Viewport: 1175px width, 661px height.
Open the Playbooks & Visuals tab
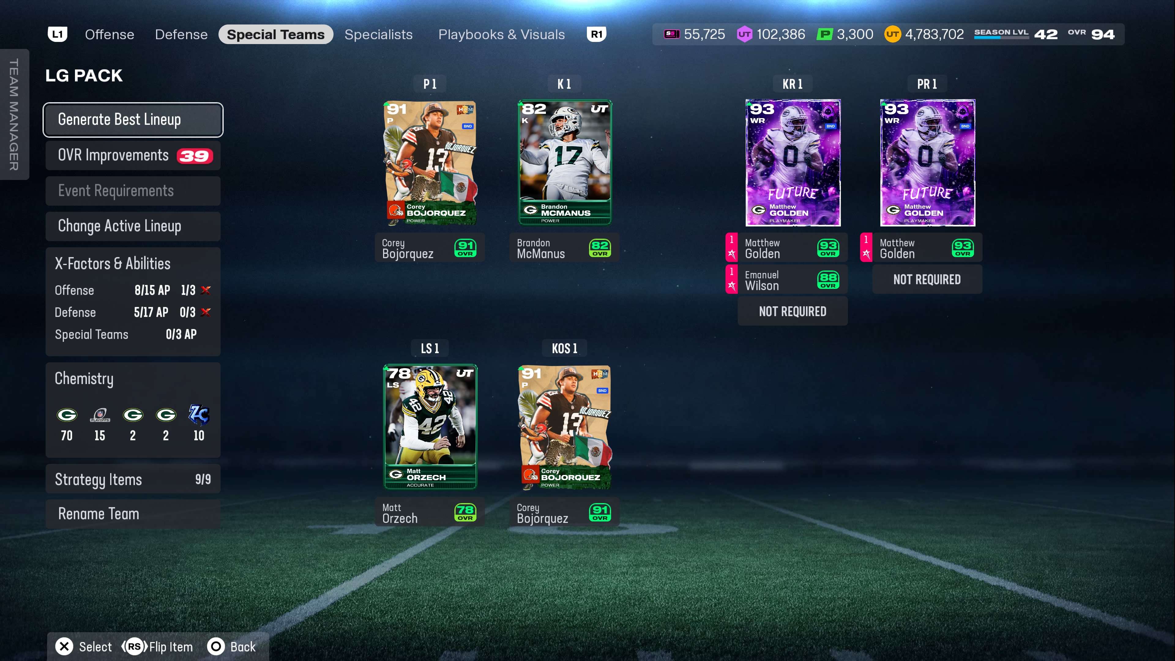coord(501,35)
